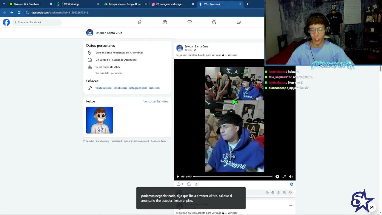Click the Buscar en Facebook search field
382x215 pixels.
coord(37,22)
